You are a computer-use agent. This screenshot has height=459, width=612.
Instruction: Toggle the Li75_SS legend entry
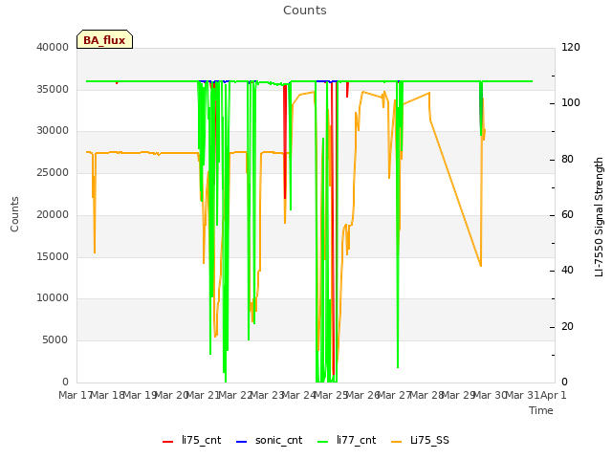pos(420,440)
